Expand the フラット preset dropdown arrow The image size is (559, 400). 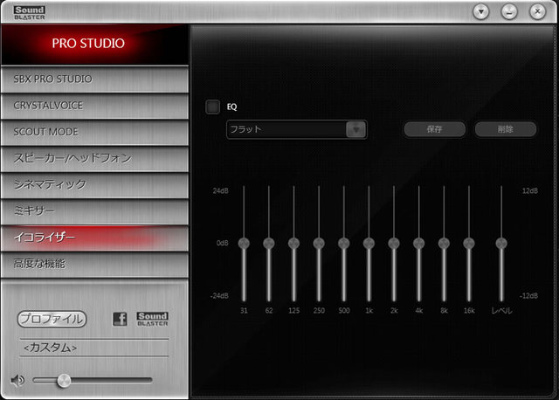[355, 129]
